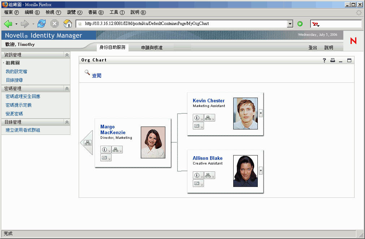The width and height of the screenshot is (365, 239).
Task: Open 目錄搜尋 sidebar link
Action: [x=14, y=80]
